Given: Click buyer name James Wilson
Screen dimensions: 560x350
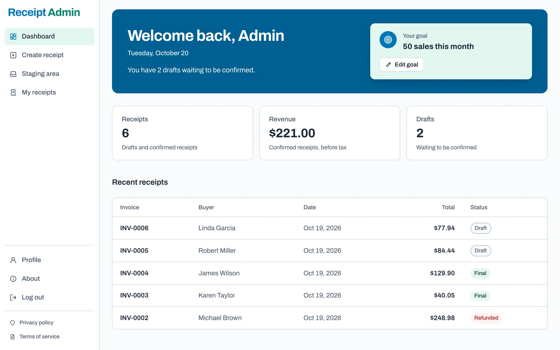Looking at the screenshot, I should pos(219,273).
